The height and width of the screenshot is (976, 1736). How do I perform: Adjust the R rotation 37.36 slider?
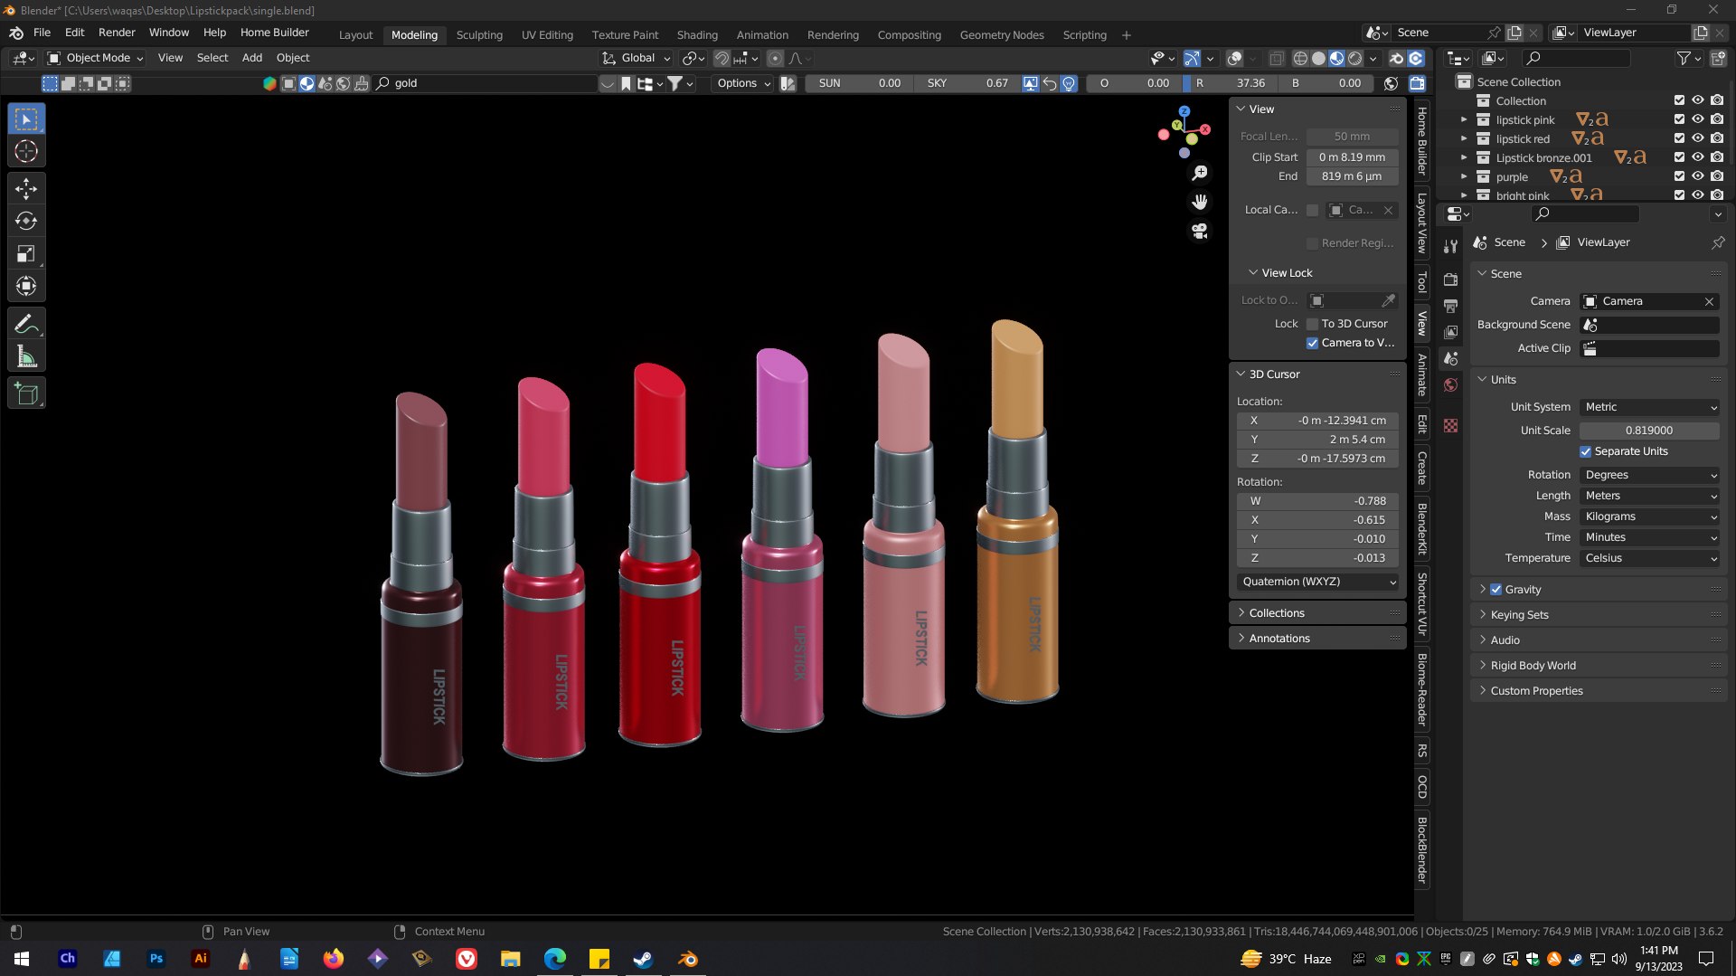click(x=1231, y=83)
